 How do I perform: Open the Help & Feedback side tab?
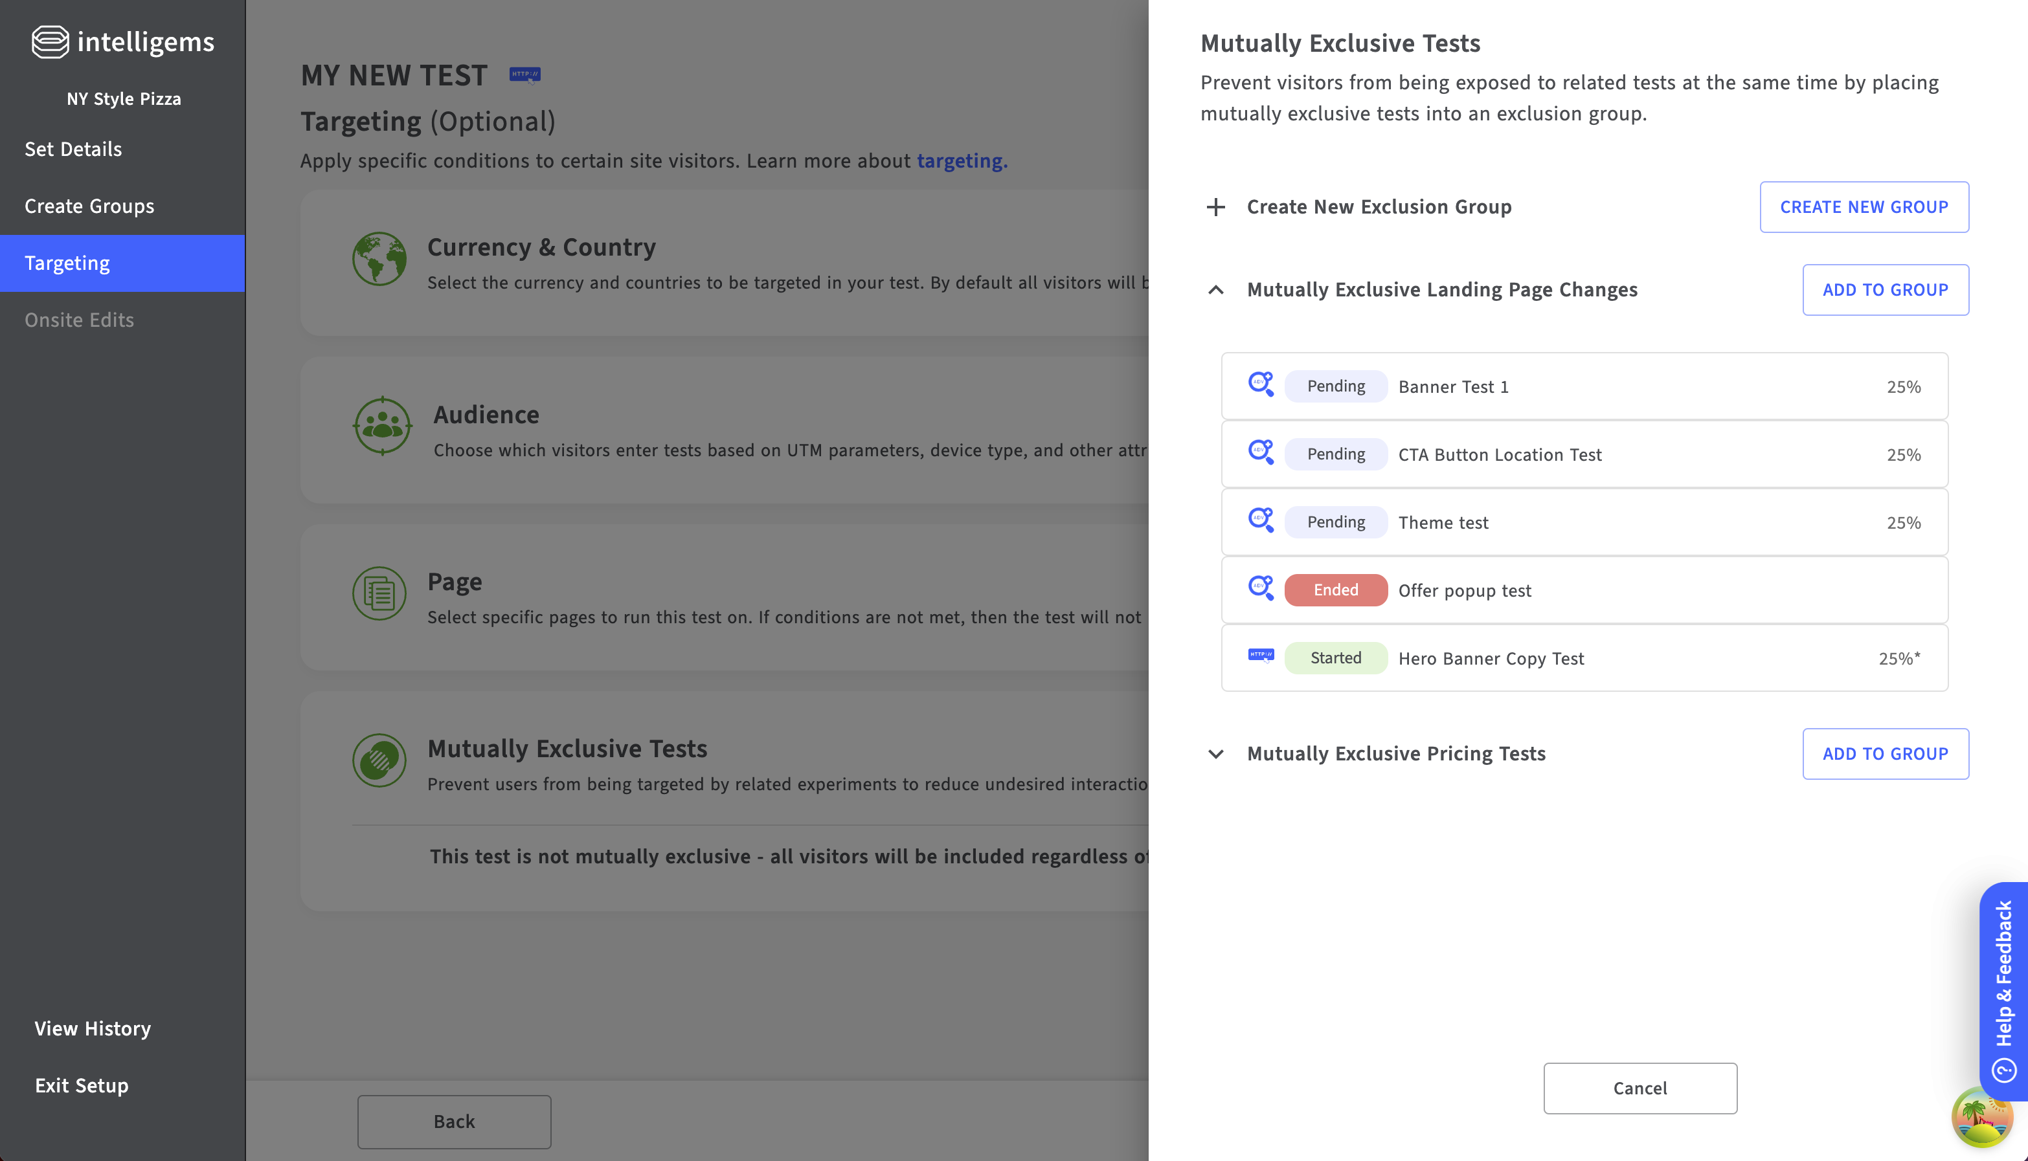pyautogui.click(x=2003, y=989)
